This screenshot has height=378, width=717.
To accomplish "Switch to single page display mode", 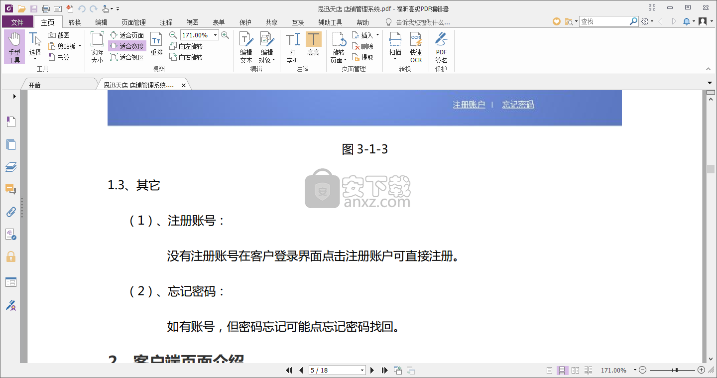I will click(x=549, y=370).
